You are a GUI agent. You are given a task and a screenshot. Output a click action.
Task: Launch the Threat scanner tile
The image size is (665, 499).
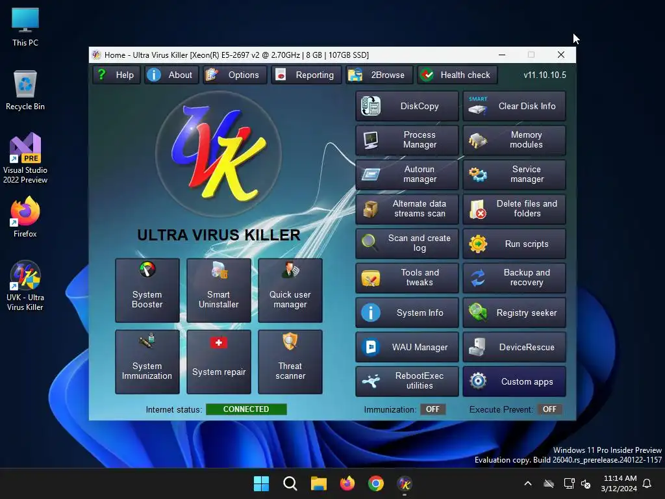pyautogui.click(x=290, y=362)
